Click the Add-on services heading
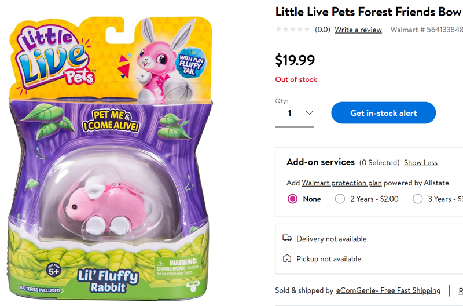 [321, 162]
